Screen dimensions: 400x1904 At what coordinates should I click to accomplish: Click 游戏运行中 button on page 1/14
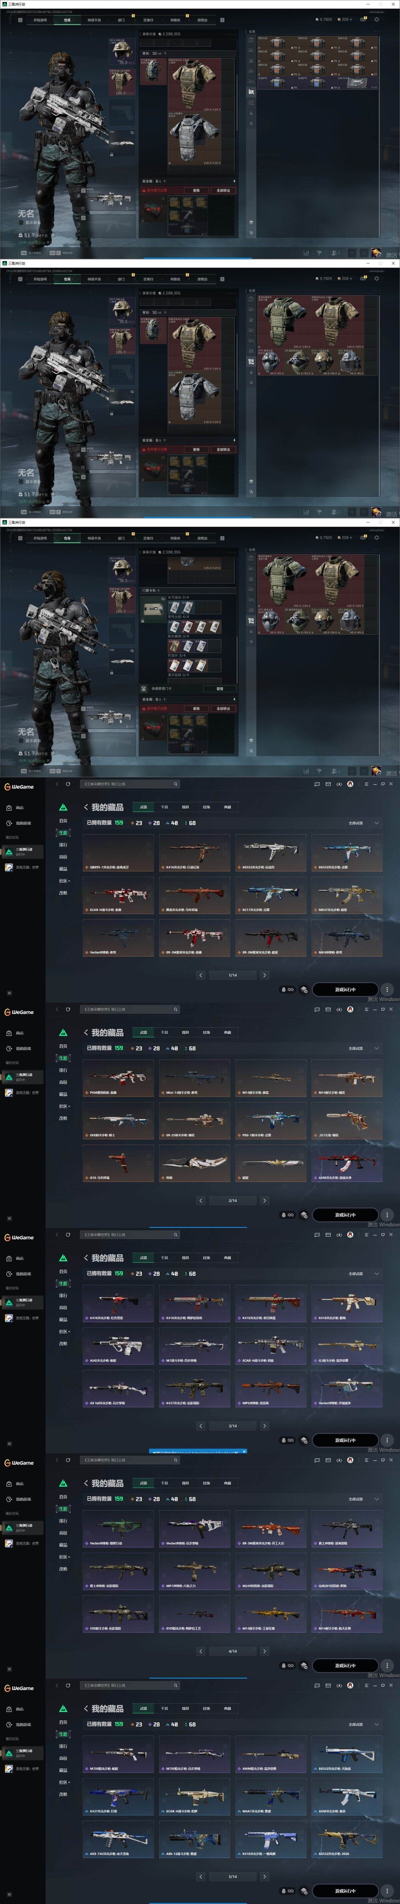(345, 989)
